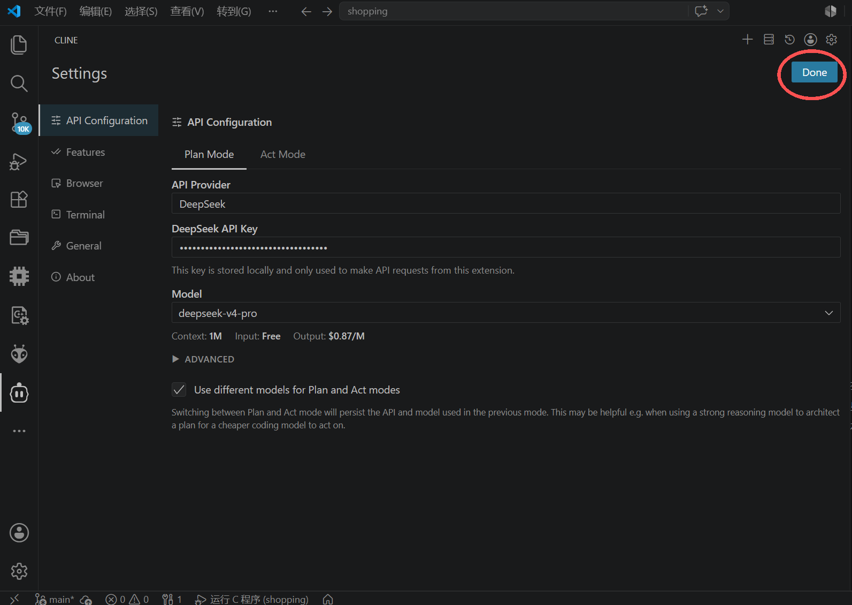Viewport: 852px width, 605px height.
Task: Show additional views via activity bar ellipsis
Action: point(19,431)
